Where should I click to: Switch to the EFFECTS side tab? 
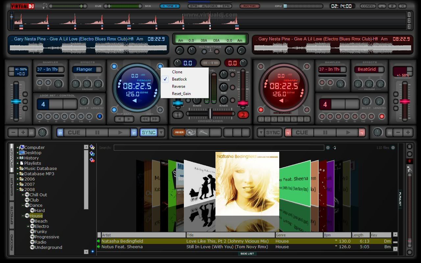click(x=12, y=216)
